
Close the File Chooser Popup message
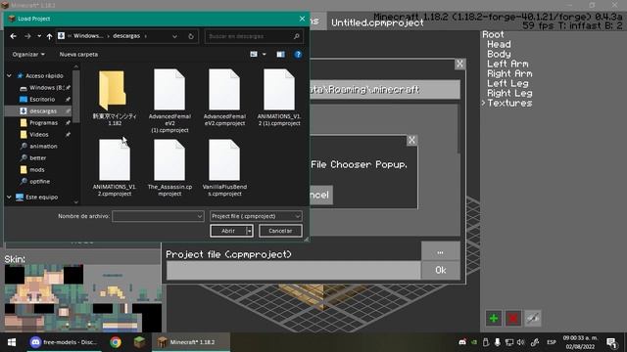(x=411, y=140)
